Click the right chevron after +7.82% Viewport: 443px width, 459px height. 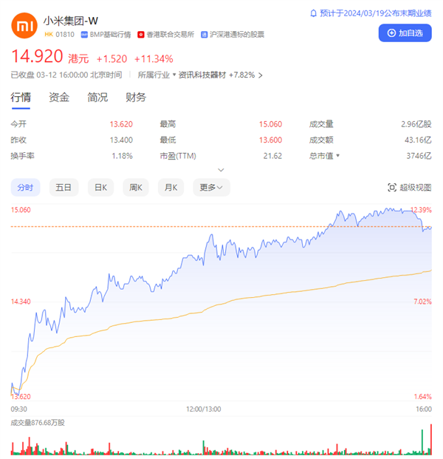point(260,75)
